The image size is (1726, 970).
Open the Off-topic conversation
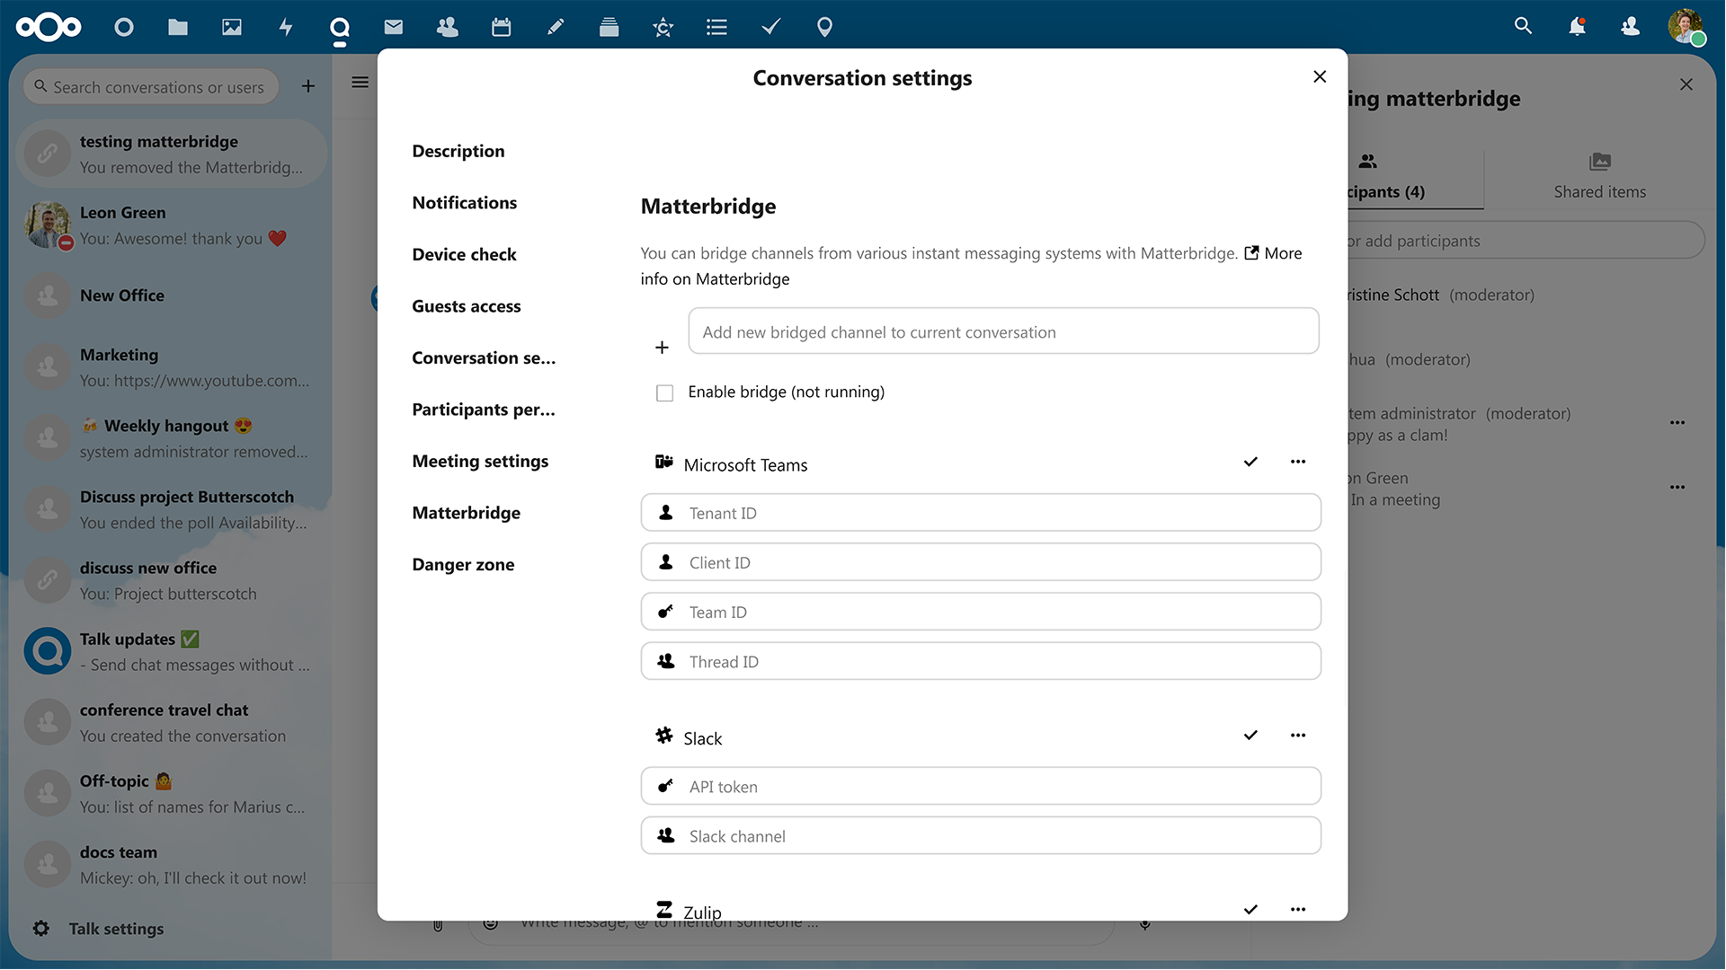point(171,794)
